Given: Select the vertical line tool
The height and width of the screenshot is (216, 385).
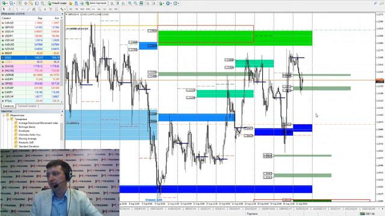Looking at the screenshot, I should [16, 9].
